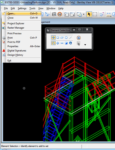The height and width of the screenshot is (150, 115).
Task: Click the Open folder icon in menu
Action: (x=4, y=13)
